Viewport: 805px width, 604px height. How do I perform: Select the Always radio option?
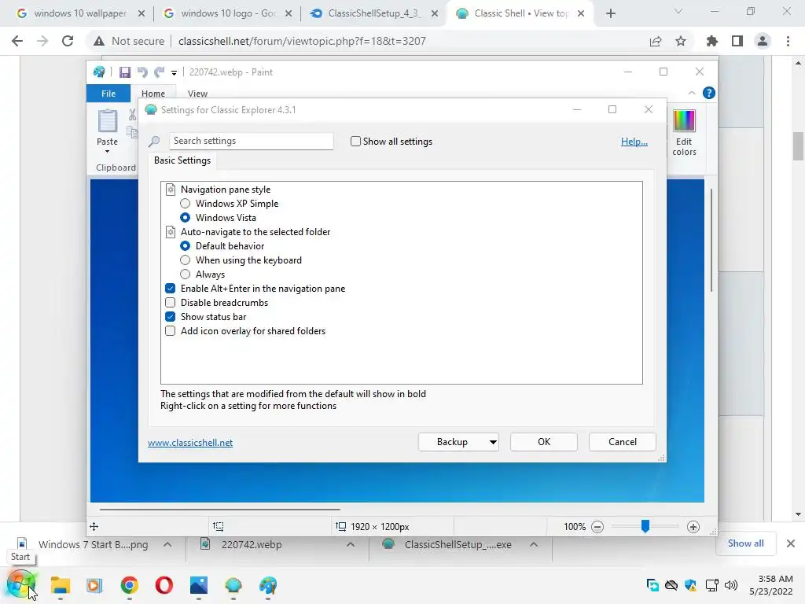click(x=185, y=274)
